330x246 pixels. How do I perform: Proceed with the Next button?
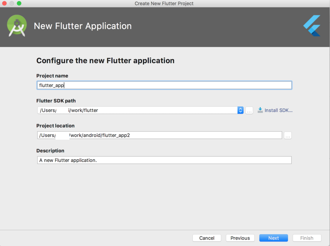pyautogui.click(x=273, y=238)
